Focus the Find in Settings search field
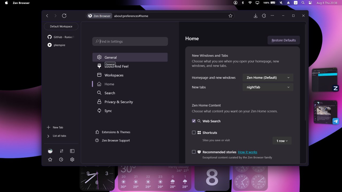Image resolution: width=342 pixels, height=192 pixels. coord(130,41)
